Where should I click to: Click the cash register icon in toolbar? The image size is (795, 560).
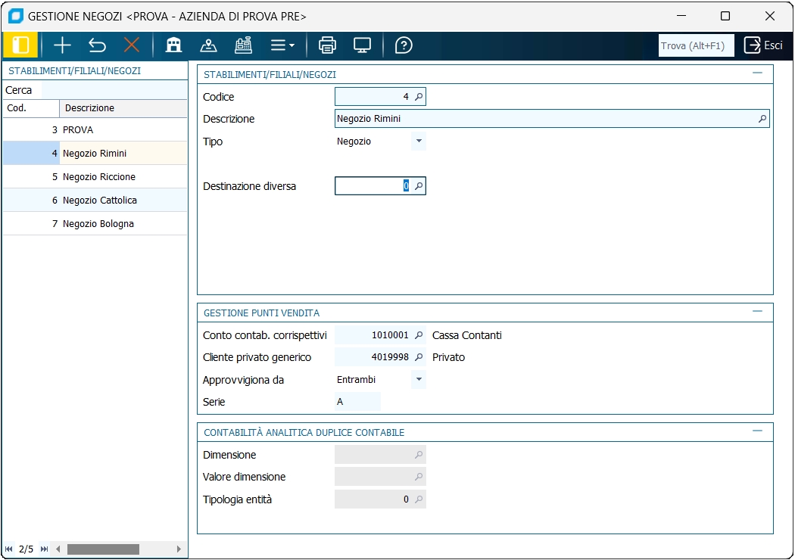243,45
